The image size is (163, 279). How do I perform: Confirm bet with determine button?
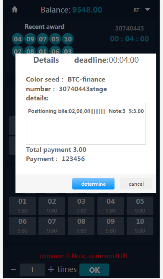click(x=93, y=184)
